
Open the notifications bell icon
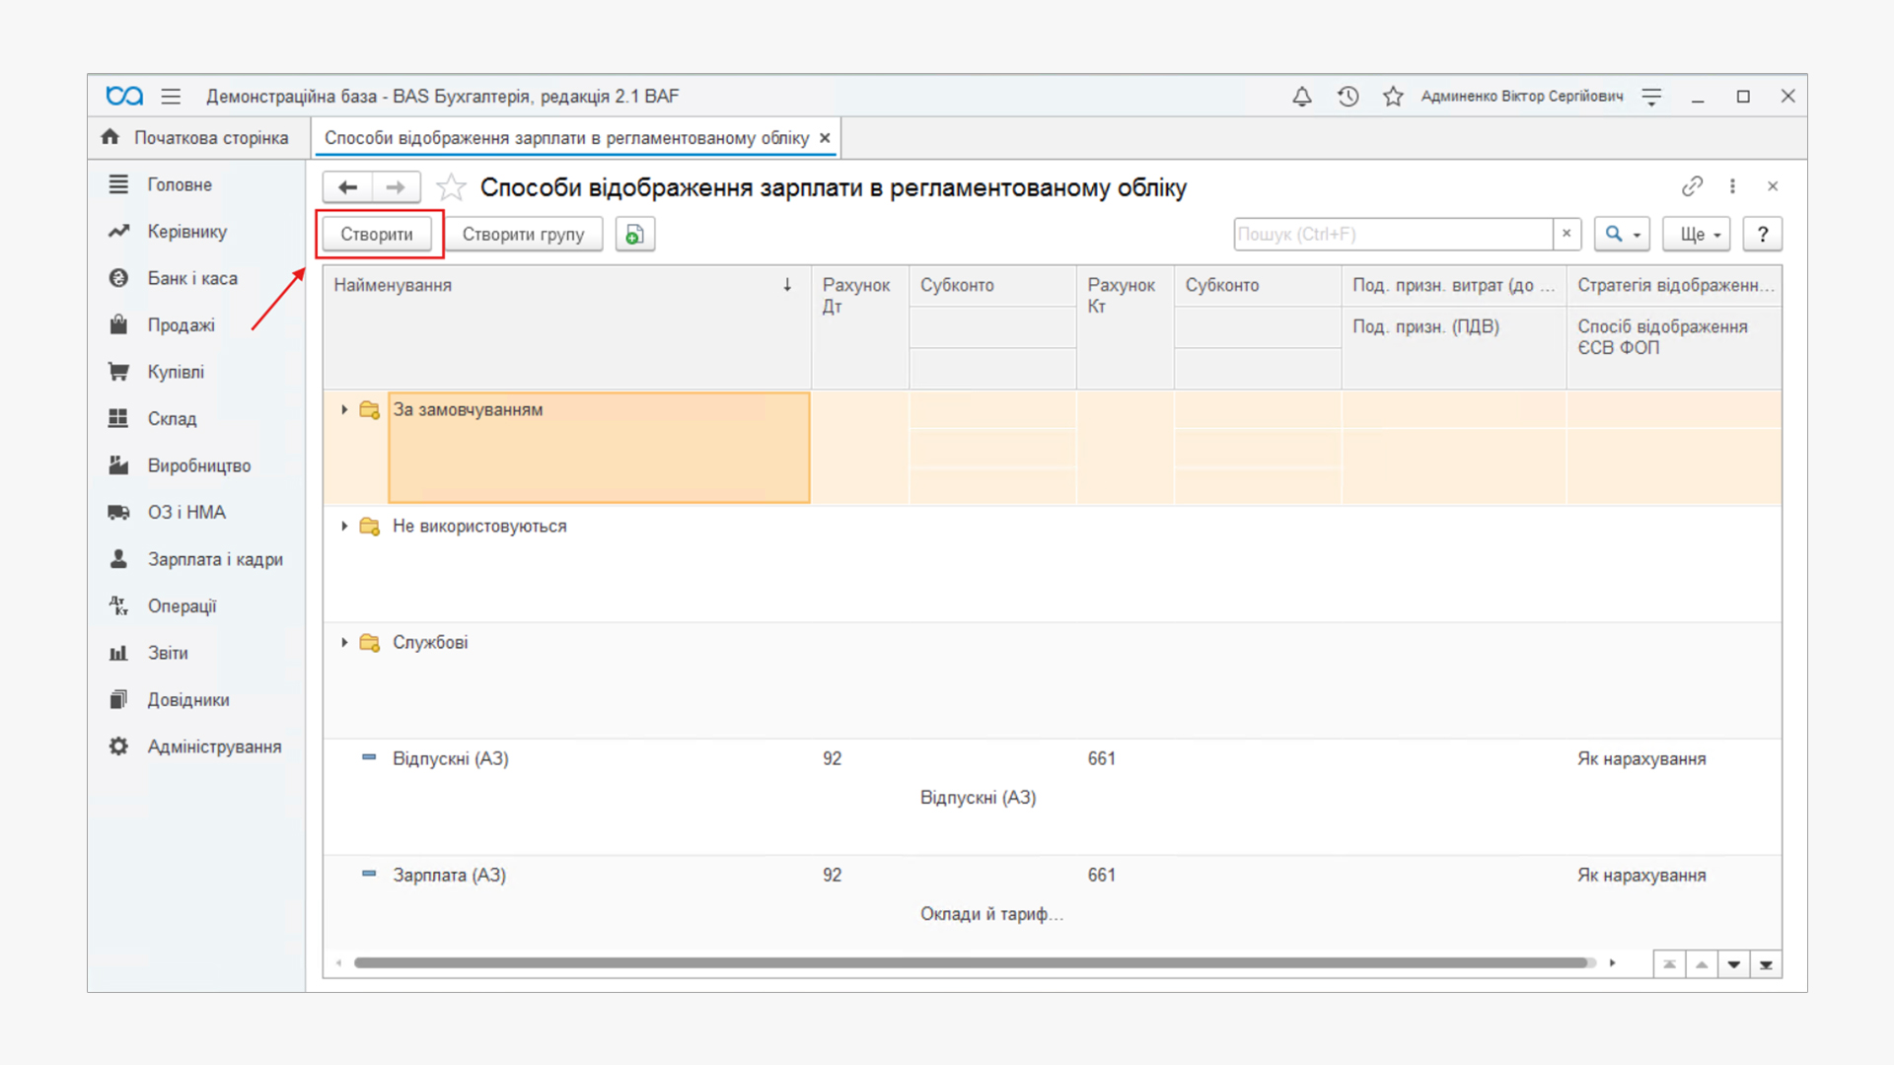(1302, 97)
